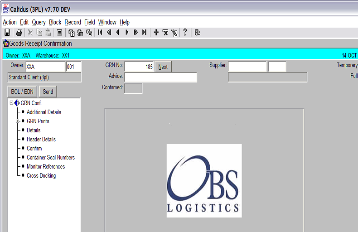Click the GRN Conf. diamond node icon
The height and width of the screenshot is (232, 358).
17,103
